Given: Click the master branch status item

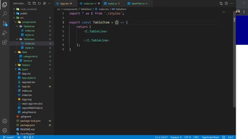Looking at the screenshot, I should tap(9, 137).
